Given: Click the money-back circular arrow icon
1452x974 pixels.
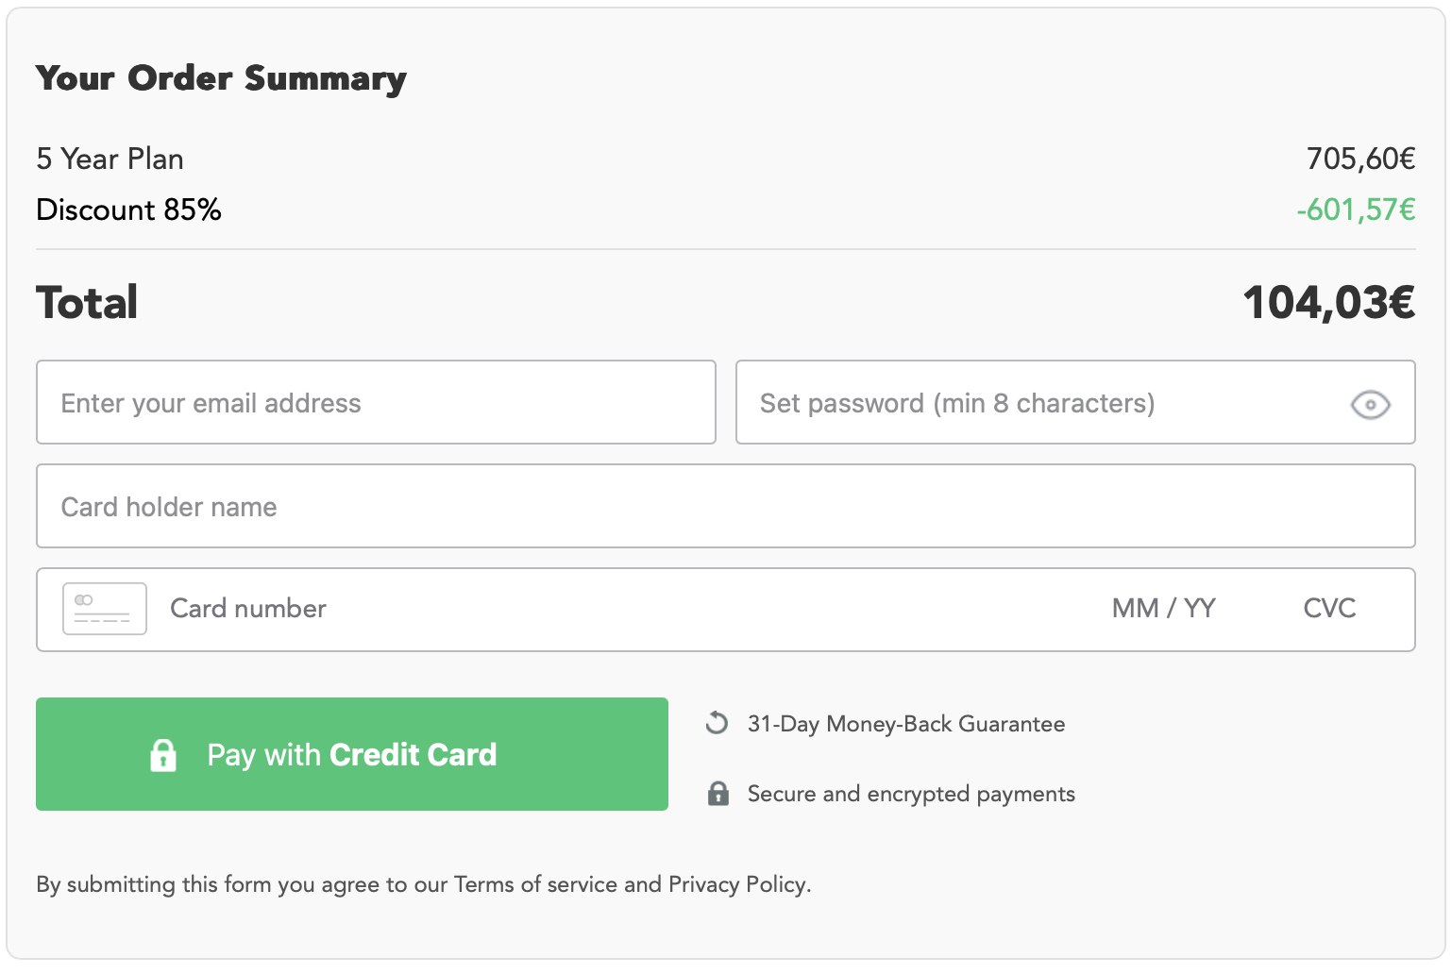Looking at the screenshot, I should click(x=718, y=723).
